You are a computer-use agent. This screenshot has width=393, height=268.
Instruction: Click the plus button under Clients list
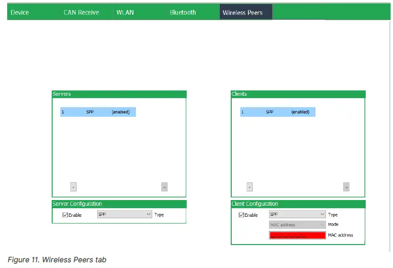346,187
